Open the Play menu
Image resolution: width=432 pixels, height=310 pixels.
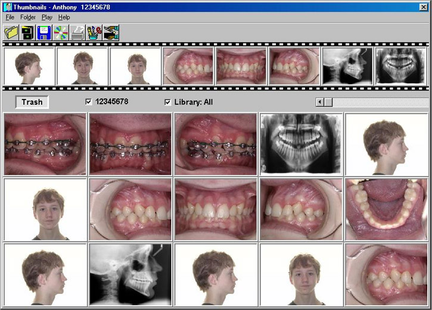[47, 17]
